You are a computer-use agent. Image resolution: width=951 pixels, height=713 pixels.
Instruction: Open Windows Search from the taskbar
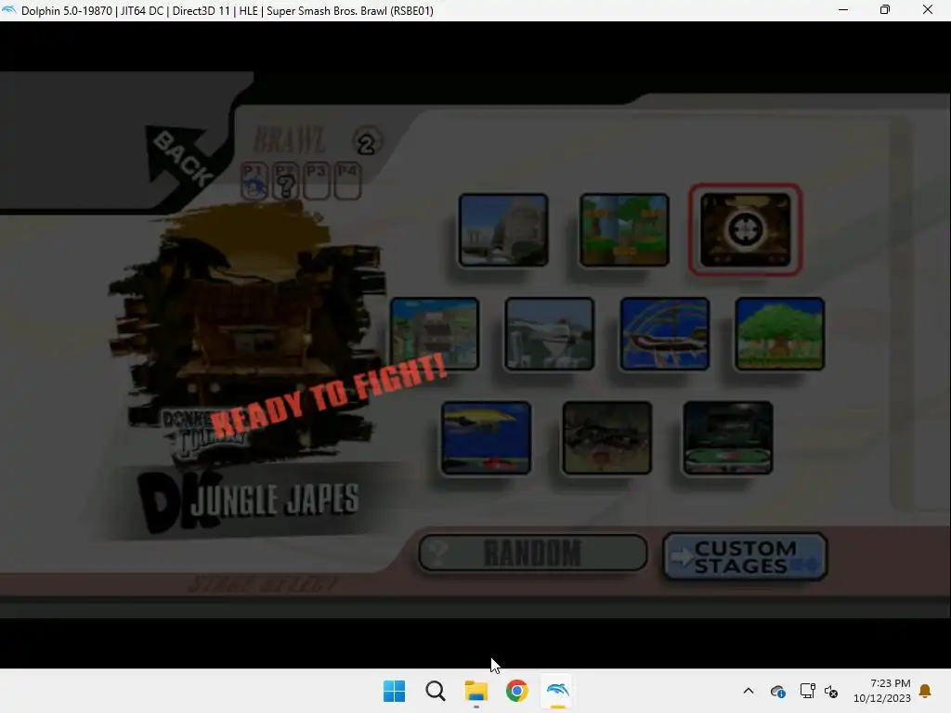point(436,691)
